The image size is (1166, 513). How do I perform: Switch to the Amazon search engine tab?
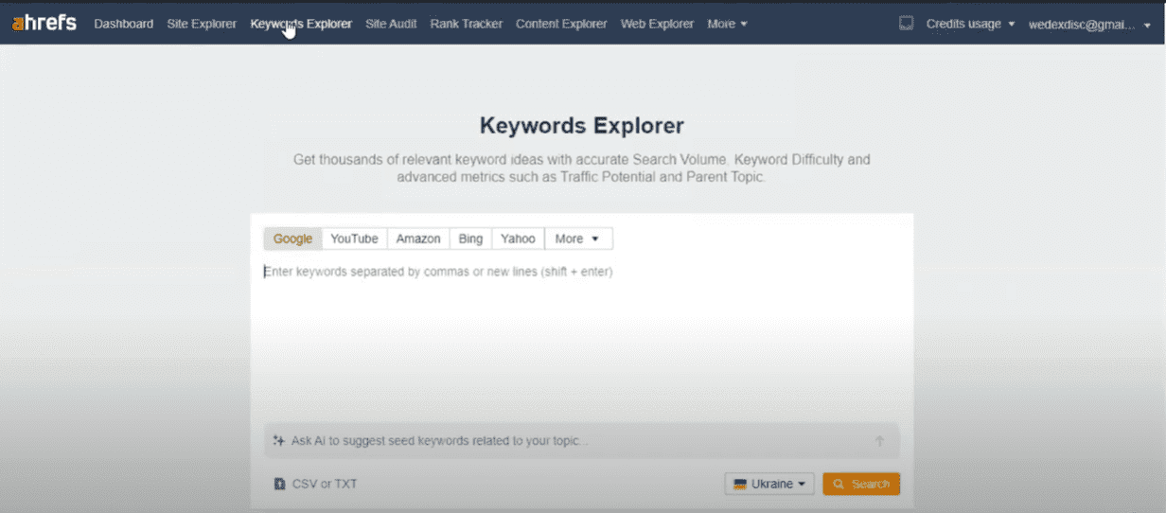pos(418,239)
